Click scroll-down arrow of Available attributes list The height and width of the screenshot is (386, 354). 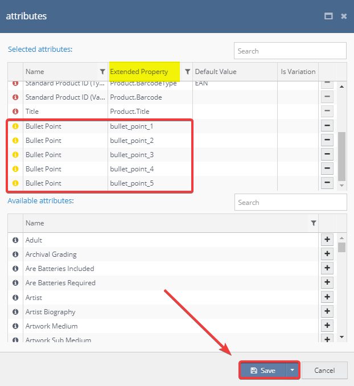(x=341, y=337)
